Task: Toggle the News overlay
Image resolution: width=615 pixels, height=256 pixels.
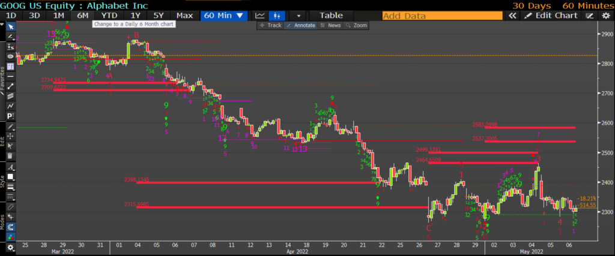Action: point(330,25)
